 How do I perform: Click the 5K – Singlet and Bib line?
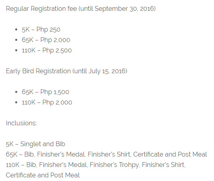pos(36,144)
